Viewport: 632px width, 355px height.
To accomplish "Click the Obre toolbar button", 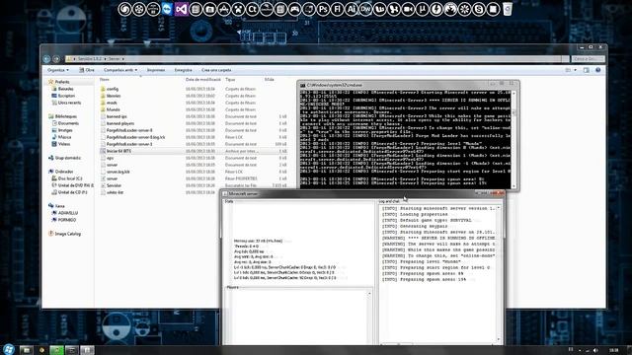I will (87, 70).
